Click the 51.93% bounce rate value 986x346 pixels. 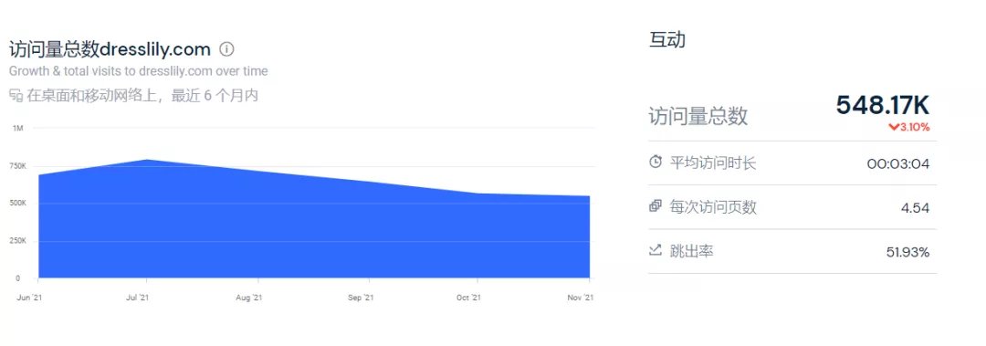point(907,252)
